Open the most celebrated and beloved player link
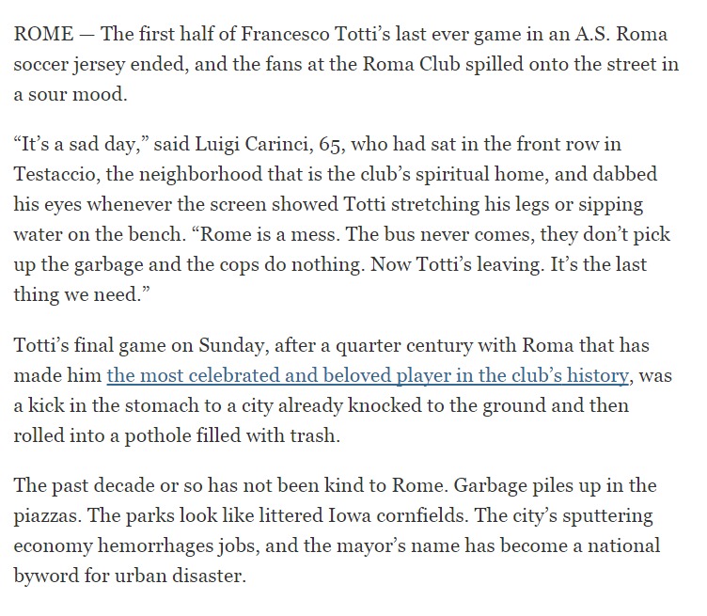Viewport: 707px width, 616px height. pyautogui.click(x=368, y=375)
